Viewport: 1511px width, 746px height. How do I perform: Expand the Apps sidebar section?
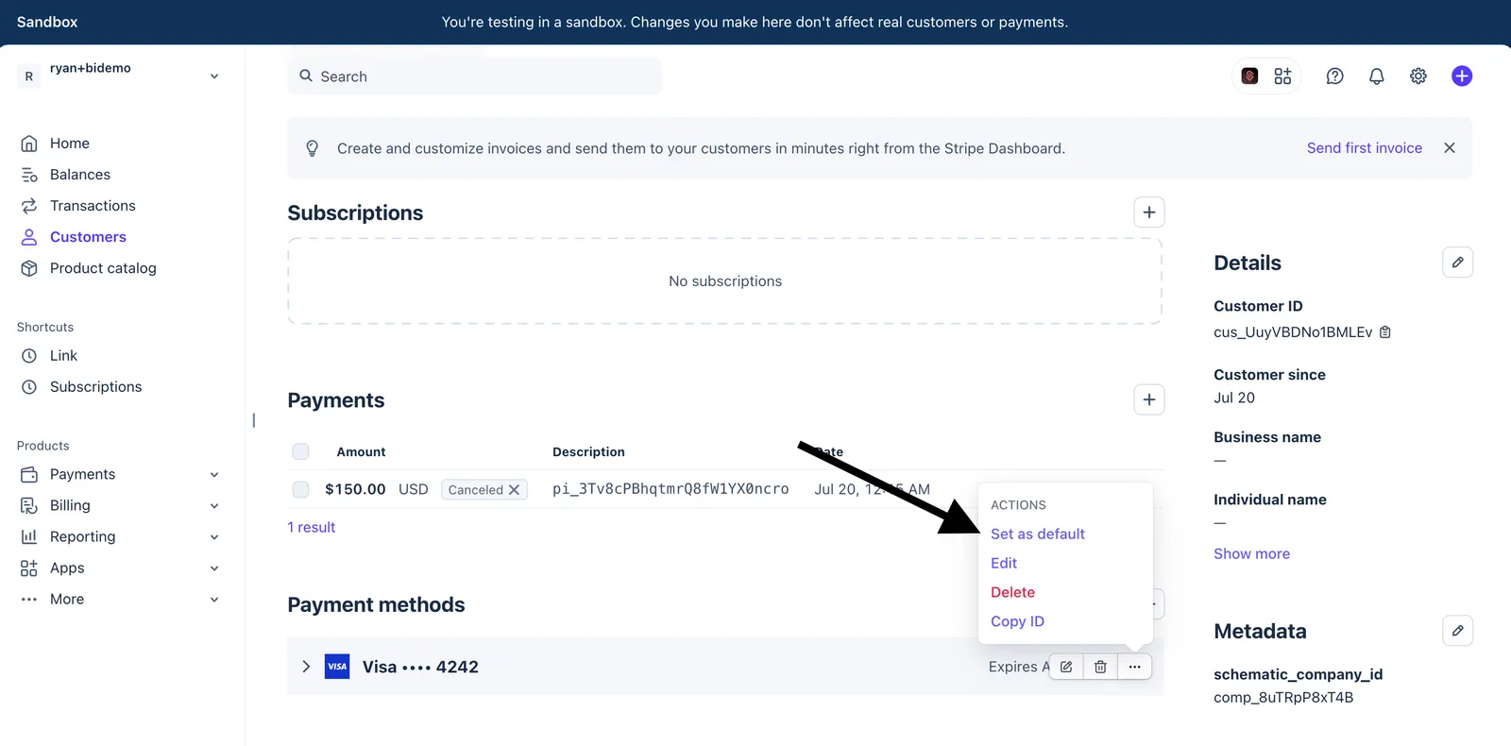(x=214, y=568)
